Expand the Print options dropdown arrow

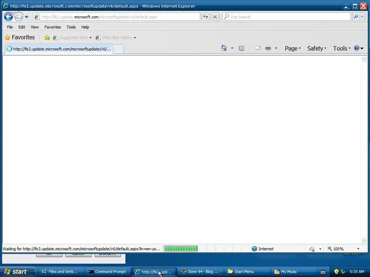(x=276, y=48)
